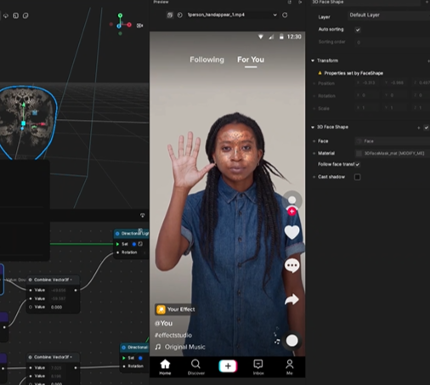Uncheck Follow face transform checkbox
Viewport: 430px width, 385px height.
pos(358,164)
